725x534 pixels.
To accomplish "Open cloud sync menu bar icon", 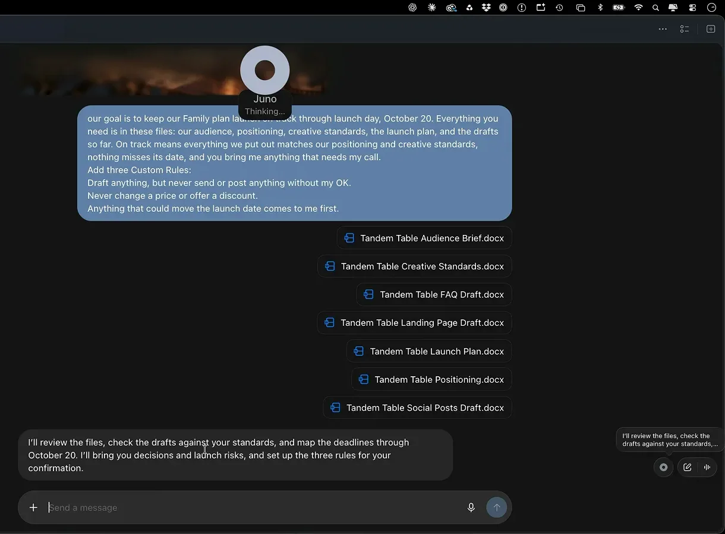I will point(451,8).
